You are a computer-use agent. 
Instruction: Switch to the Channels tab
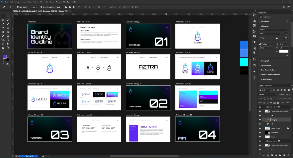268,86
